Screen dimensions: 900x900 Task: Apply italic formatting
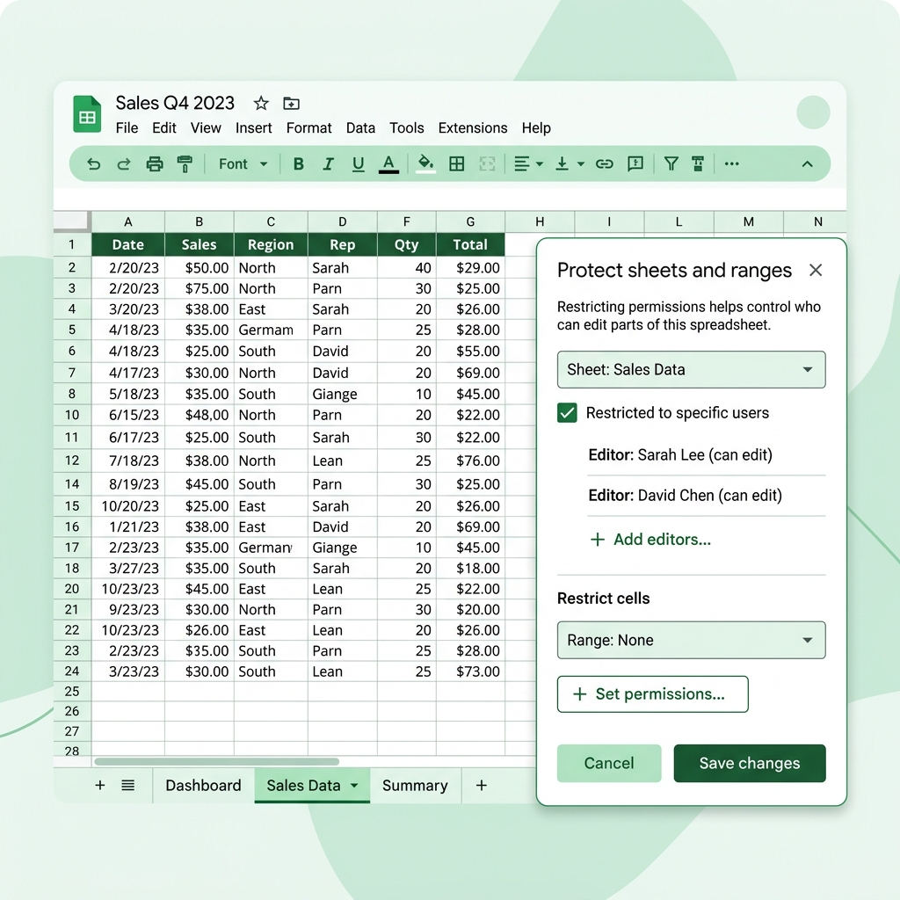[329, 164]
